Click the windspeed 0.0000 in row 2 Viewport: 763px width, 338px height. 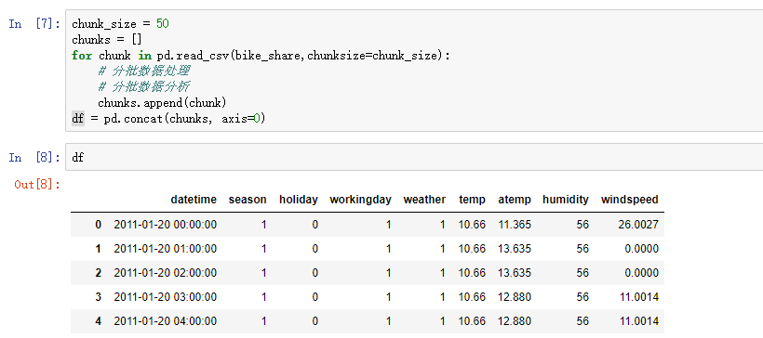[641, 273]
